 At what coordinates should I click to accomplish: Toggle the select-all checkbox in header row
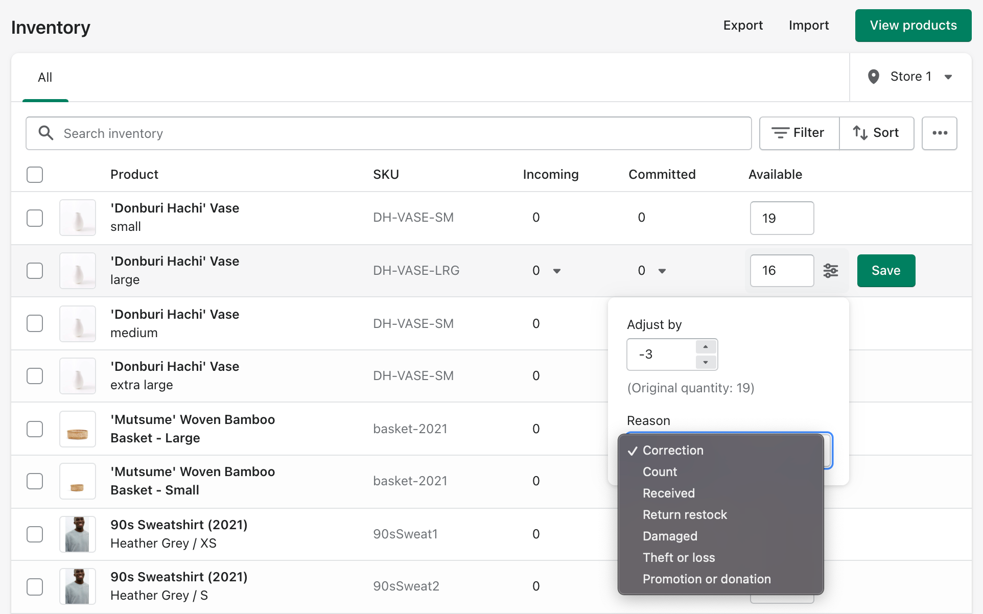click(x=35, y=174)
